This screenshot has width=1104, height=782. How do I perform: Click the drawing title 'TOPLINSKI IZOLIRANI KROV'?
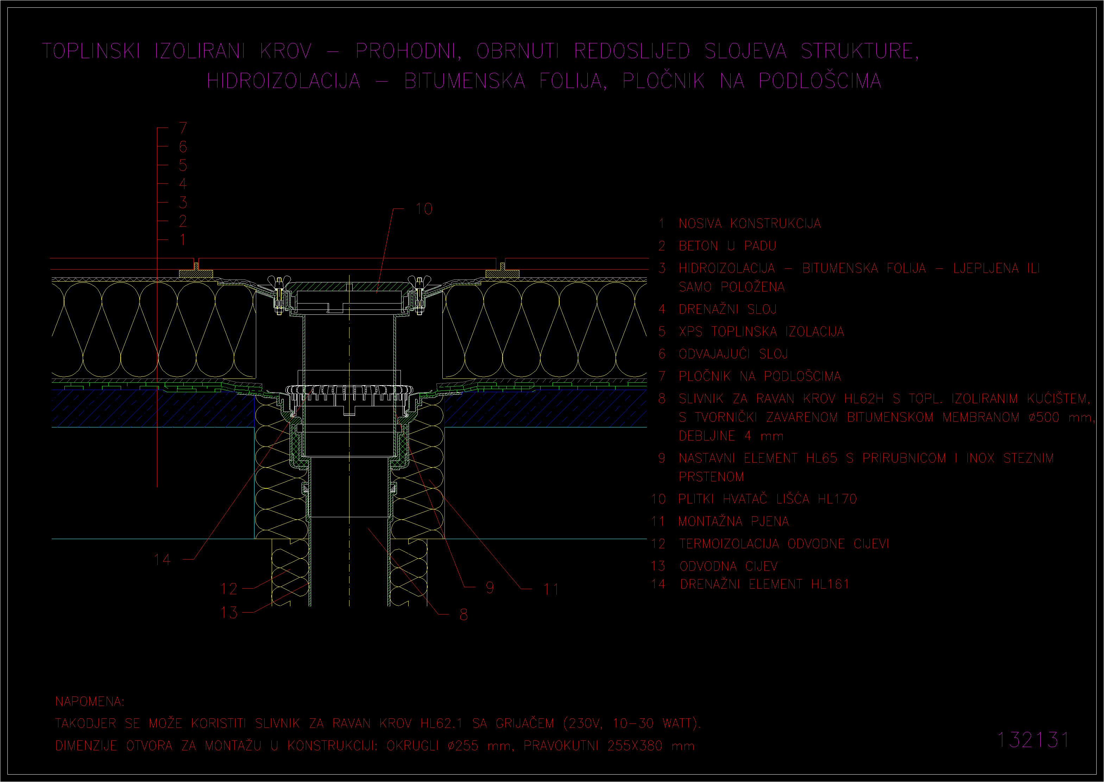click(177, 51)
